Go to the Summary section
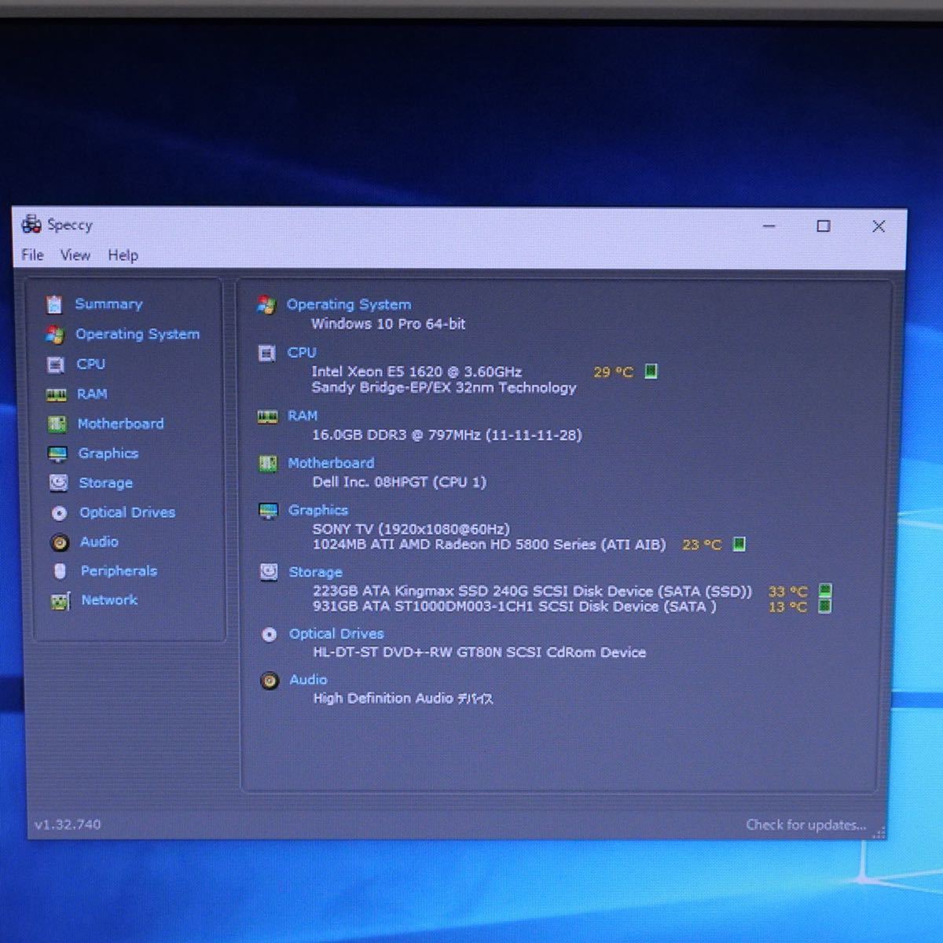 pyautogui.click(x=108, y=304)
